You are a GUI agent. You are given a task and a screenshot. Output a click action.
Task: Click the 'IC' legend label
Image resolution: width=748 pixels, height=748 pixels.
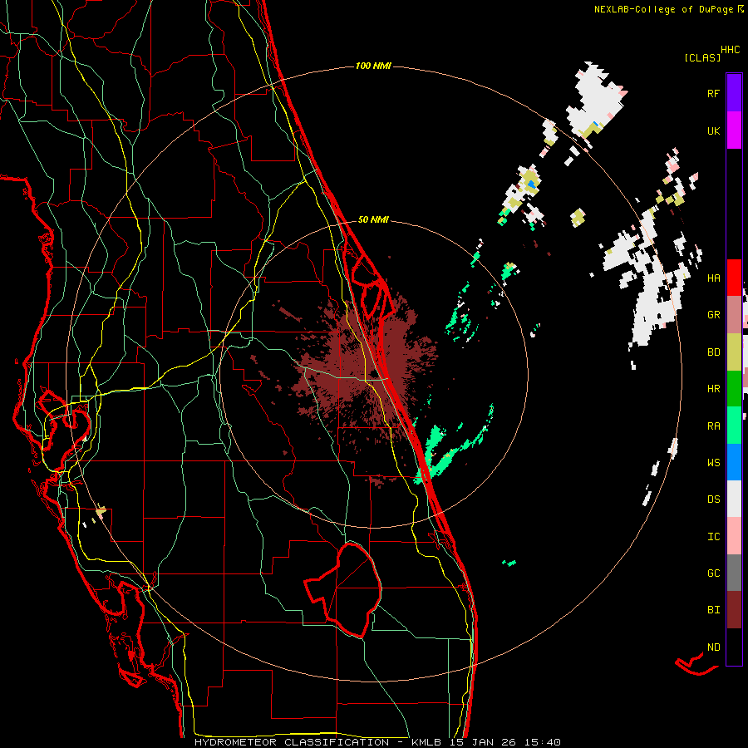point(713,537)
